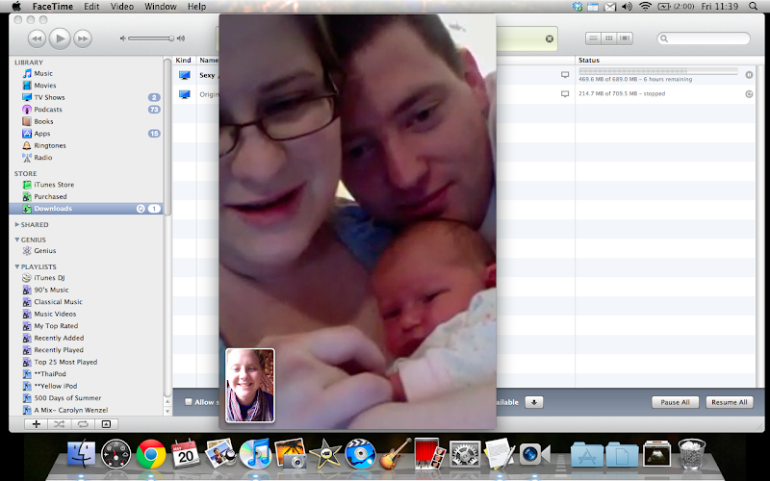Toggle shuffle at sidebar bottom
The image size is (770, 481).
[x=60, y=423]
